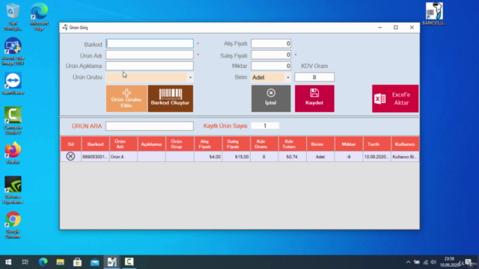This screenshot has width=479, height=269.
Task: Launch Firefox desktop shortcut
Action: (13, 152)
